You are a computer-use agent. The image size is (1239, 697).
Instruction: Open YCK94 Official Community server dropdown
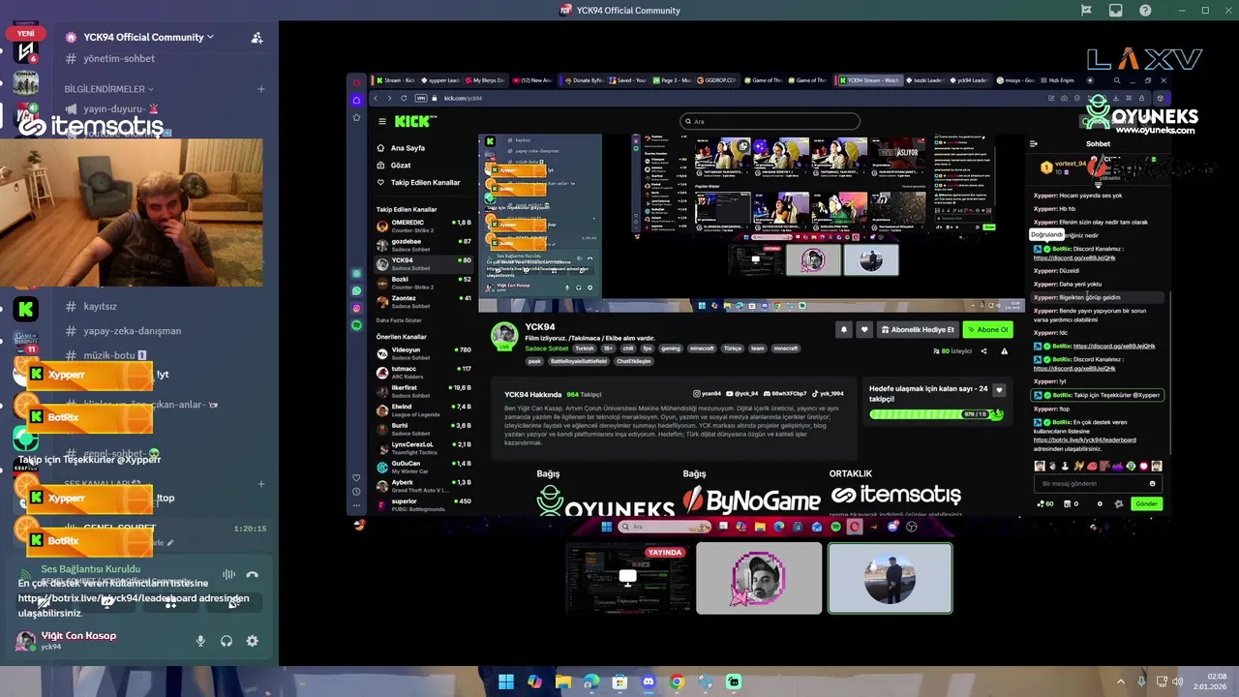148,37
